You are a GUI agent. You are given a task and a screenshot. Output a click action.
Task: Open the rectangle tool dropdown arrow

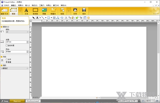point(51,18)
